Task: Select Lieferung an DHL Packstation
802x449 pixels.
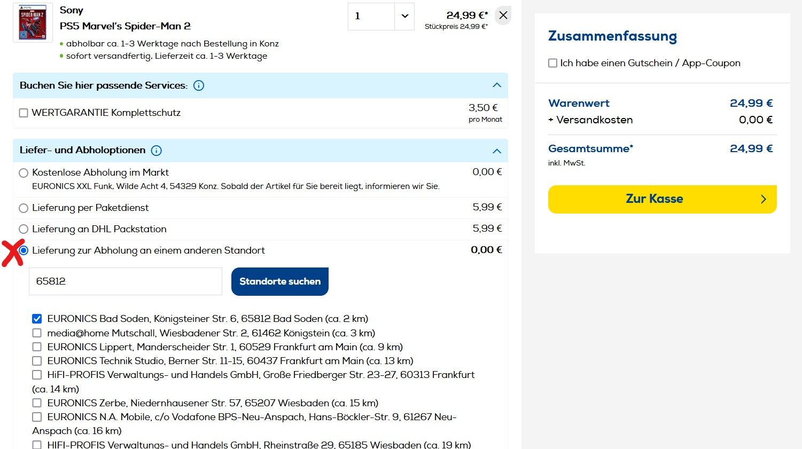Action: tap(24, 229)
